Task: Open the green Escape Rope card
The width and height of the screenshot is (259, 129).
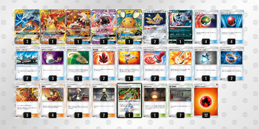Action: [78, 64]
